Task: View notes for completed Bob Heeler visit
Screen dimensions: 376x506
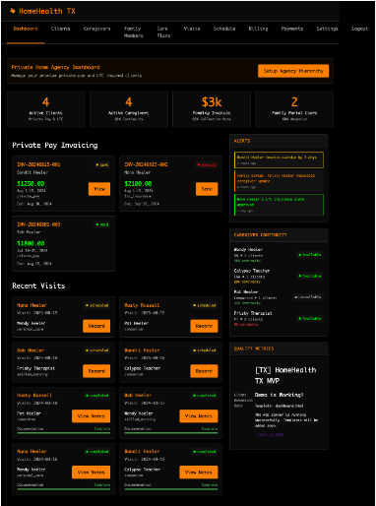Action: coord(199,416)
